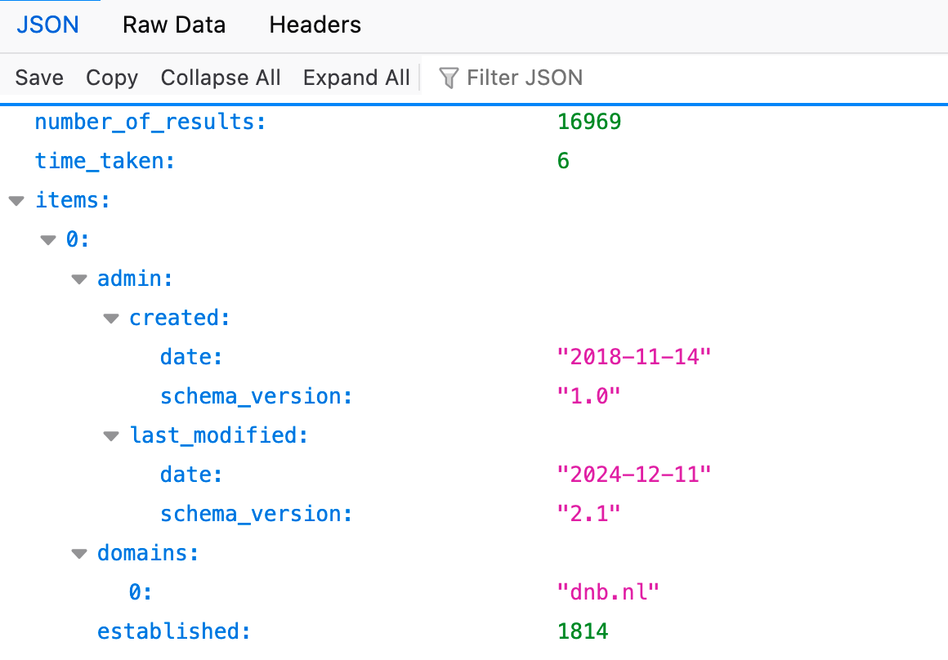The height and width of the screenshot is (660, 948).
Task: Click Expand All in toolbar
Action: click(x=356, y=78)
